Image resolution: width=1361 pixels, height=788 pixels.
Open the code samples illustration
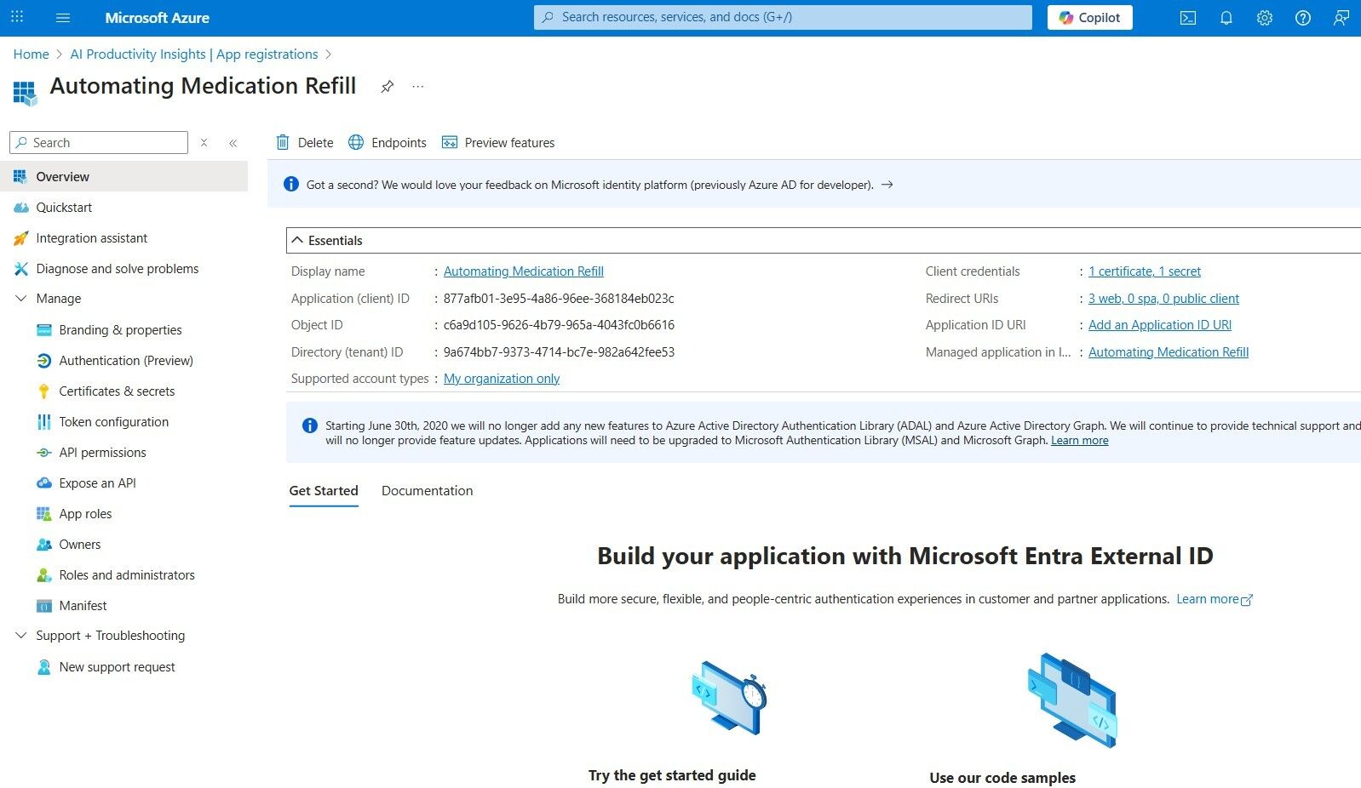(x=1072, y=700)
